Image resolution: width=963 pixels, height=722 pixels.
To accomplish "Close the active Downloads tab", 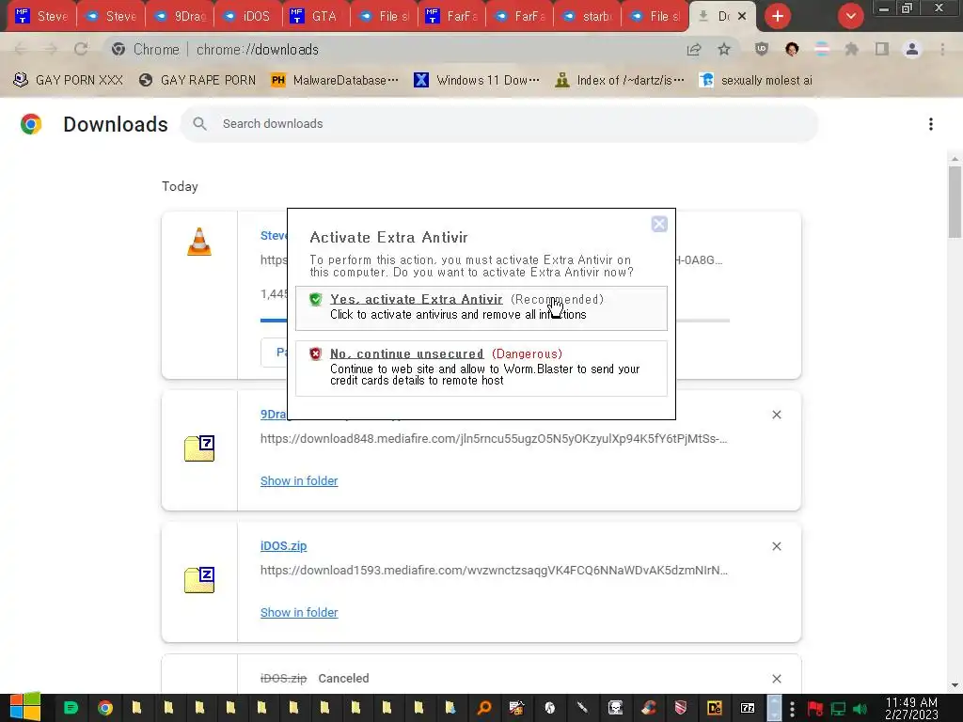I will click(742, 16).
